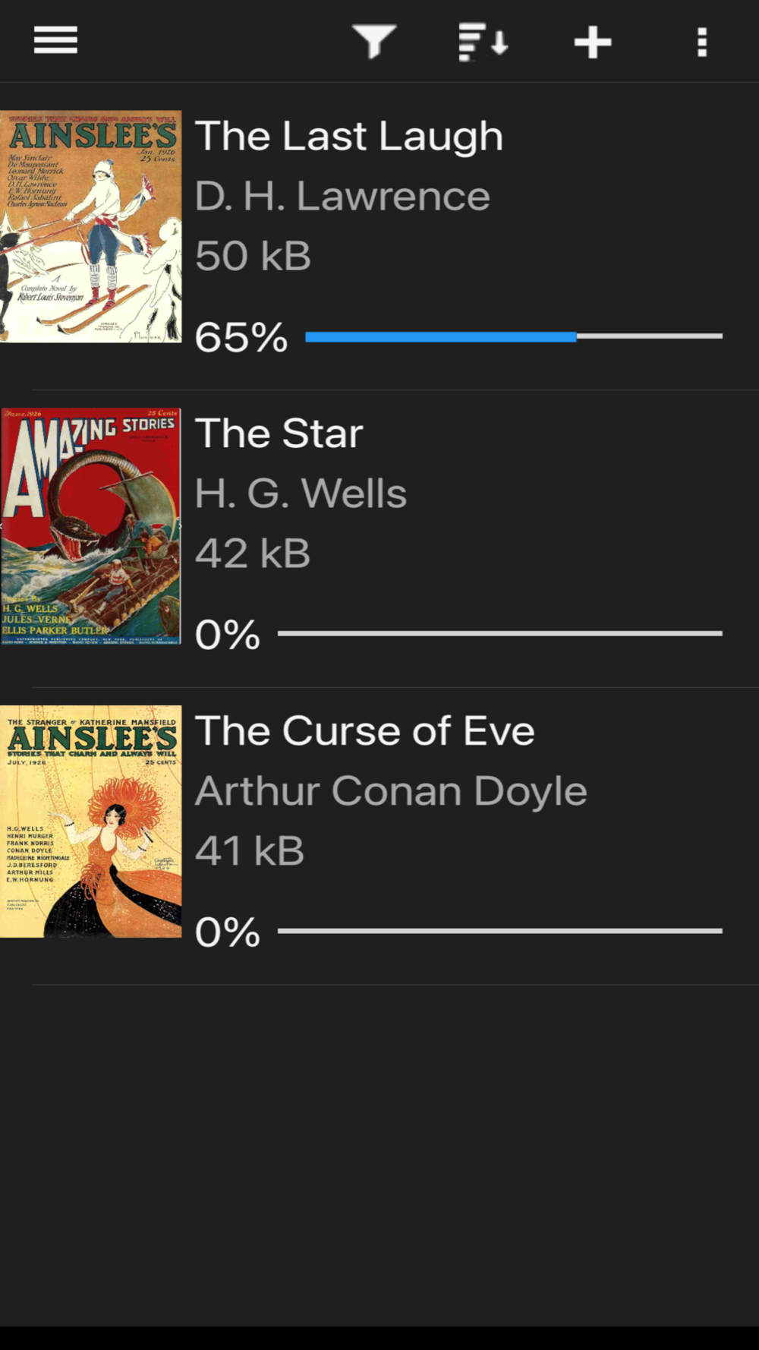Image resolution: width=759 pixels, height=1350 pixels.
Task: Tap author D. H. Lawrence
Action: tap(342, 197)
